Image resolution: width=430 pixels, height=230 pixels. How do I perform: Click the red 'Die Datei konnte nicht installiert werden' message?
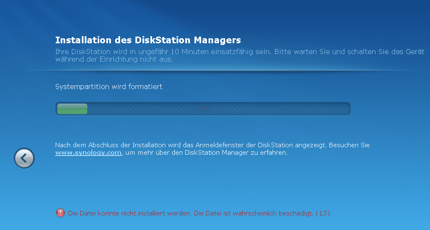(x=199, y=213)
